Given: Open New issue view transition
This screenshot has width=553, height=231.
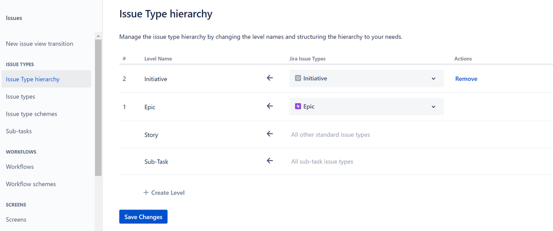Looking at the screenshot, I should click(39, 44).
